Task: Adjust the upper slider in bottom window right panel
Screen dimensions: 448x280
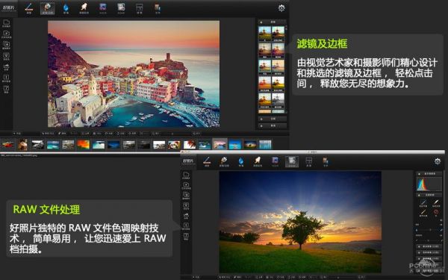Action: pyautogui.click(x=429, y=230)
